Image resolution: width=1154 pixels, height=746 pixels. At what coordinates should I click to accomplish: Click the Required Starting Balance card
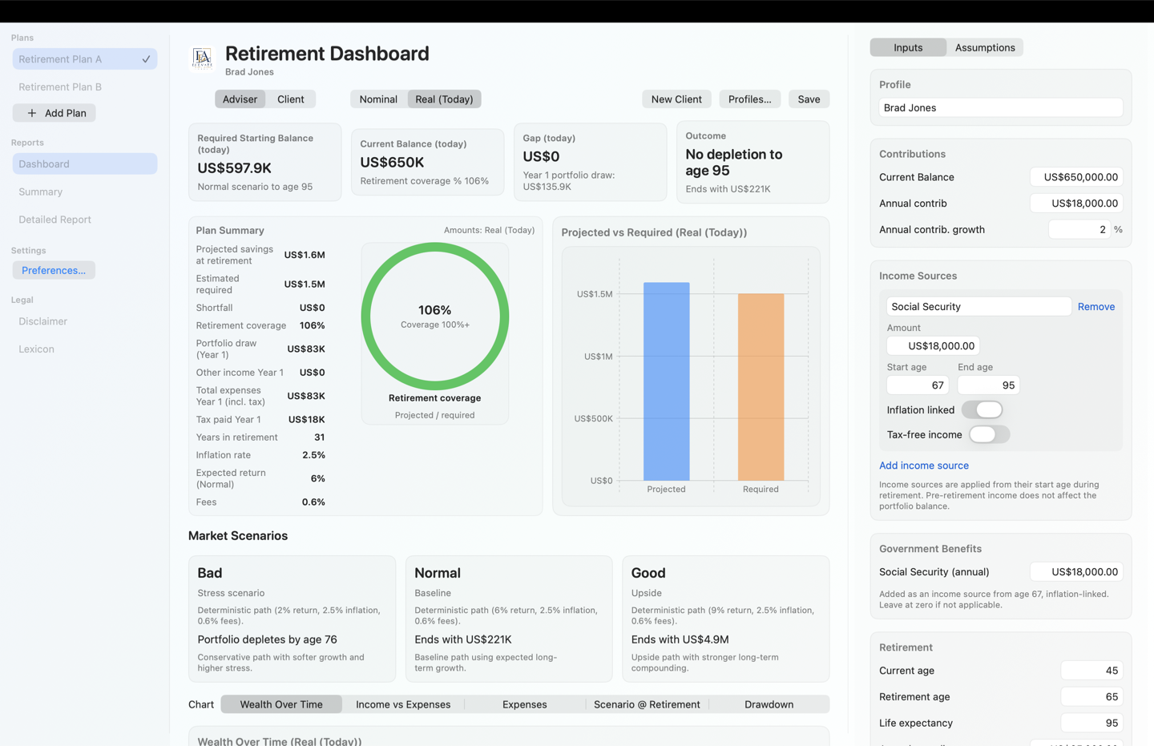pos(265,162)
